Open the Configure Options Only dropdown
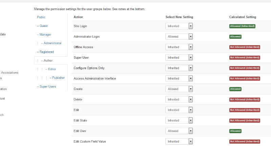 tap(179, 68)
